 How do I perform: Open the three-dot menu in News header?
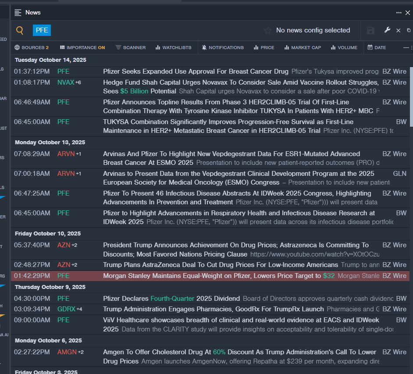pyautogui.click(x=399, y=13)
